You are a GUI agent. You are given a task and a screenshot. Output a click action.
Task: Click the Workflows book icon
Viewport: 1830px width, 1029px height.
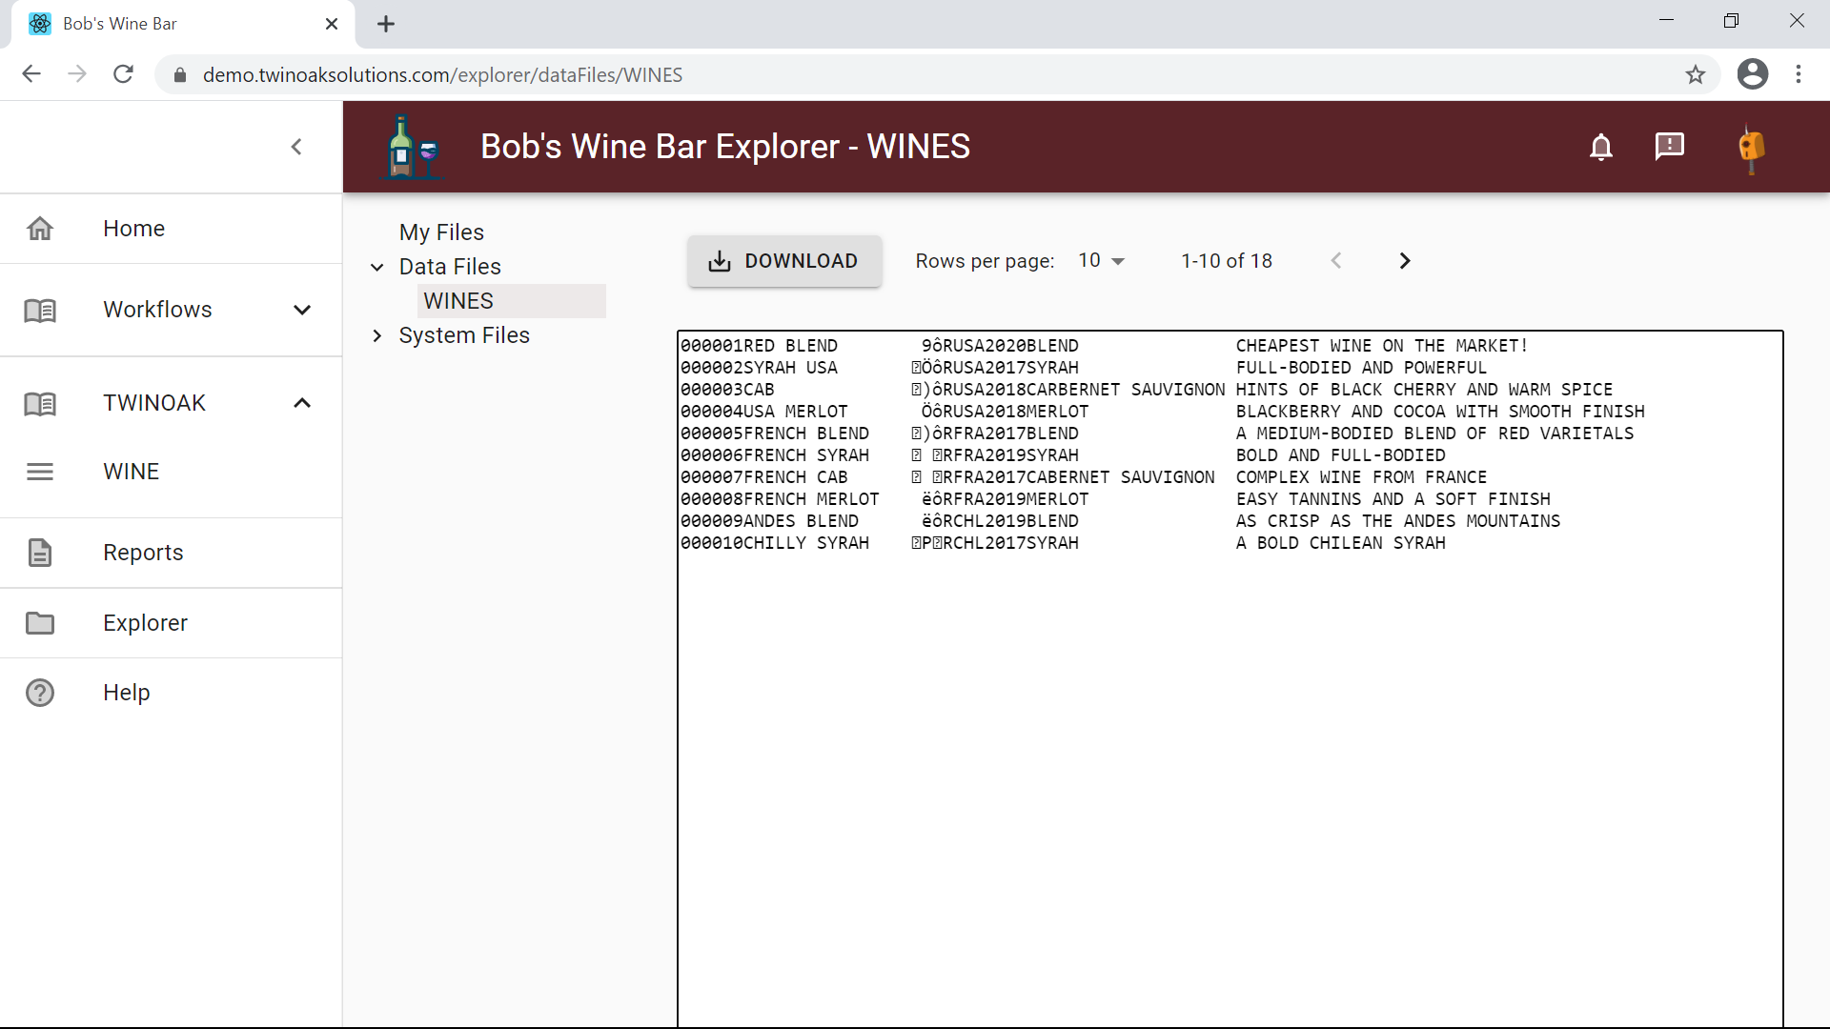(40, 310)
